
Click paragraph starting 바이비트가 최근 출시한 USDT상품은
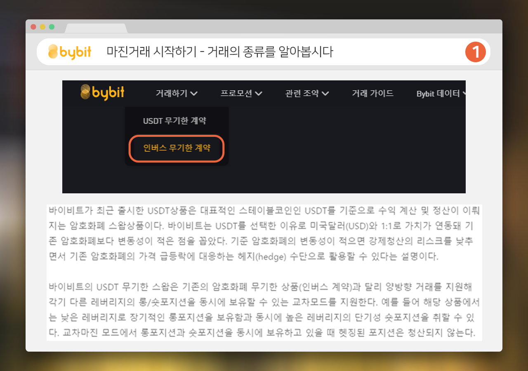[x=264, y=233]
